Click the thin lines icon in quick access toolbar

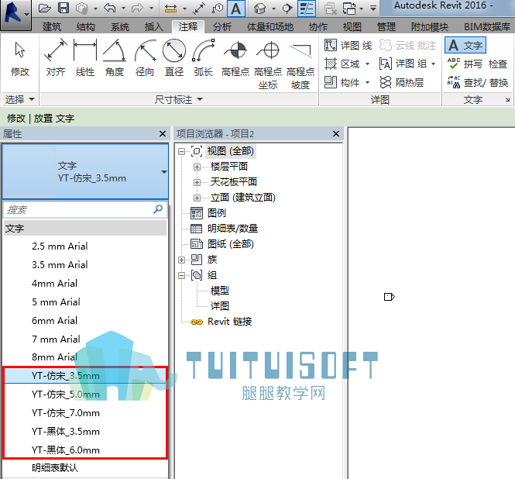(307, 9)
